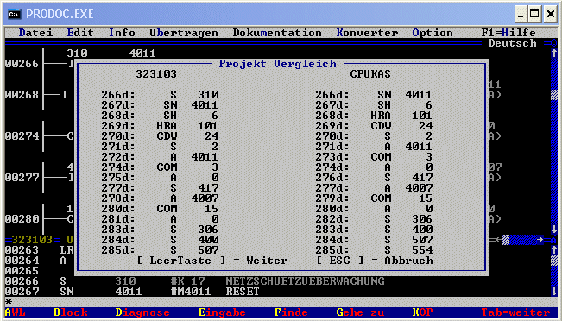Select right row 285d: S 554
Image resolution: width=562 pixels, height=321 pixels.
374,250
